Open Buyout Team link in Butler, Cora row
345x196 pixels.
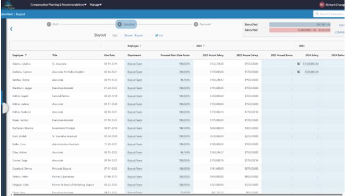(x=135, y=144)
